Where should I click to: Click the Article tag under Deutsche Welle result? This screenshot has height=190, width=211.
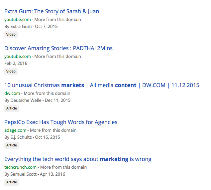click(x=11, y=108)
